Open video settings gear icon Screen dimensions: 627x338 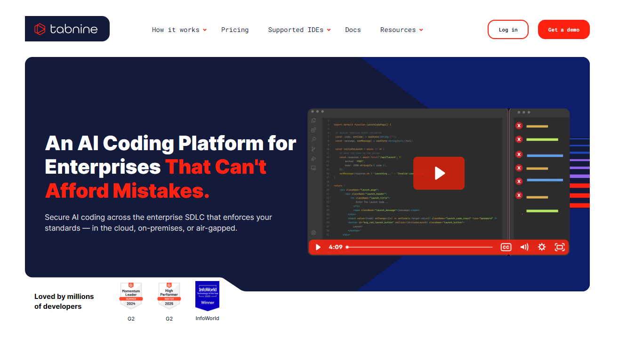(542, 247)
